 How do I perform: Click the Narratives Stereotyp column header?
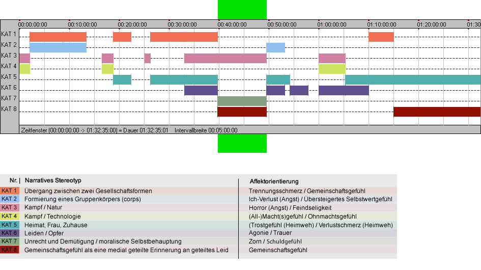pyautogui.click(x=53, y=180)
